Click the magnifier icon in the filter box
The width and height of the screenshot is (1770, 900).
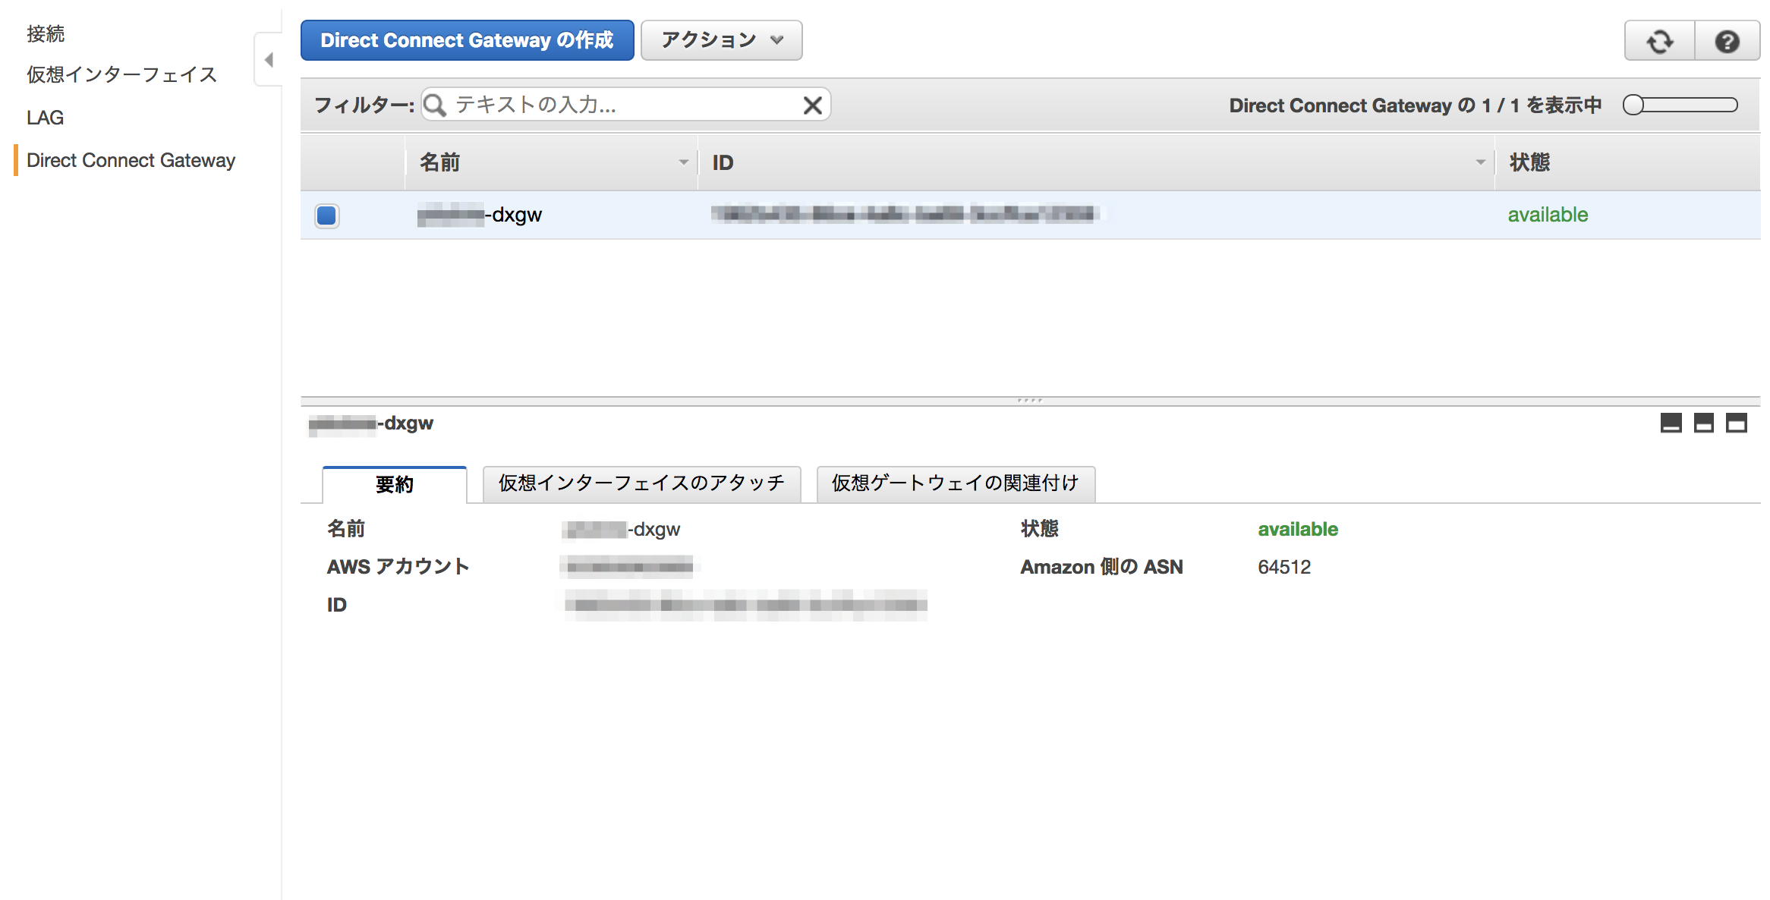click(x=434, y=105)
